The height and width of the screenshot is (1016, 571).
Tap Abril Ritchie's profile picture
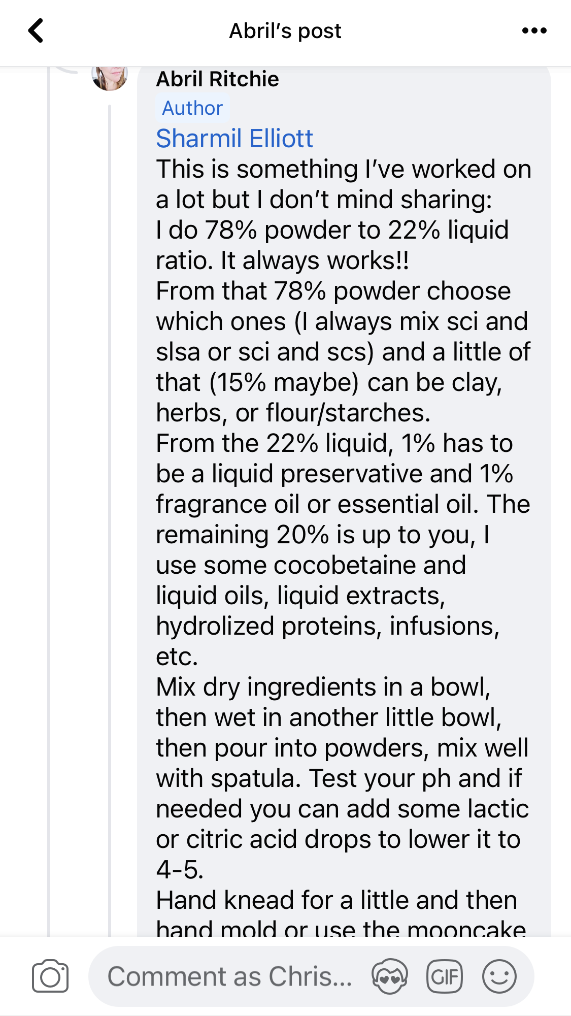110,78
